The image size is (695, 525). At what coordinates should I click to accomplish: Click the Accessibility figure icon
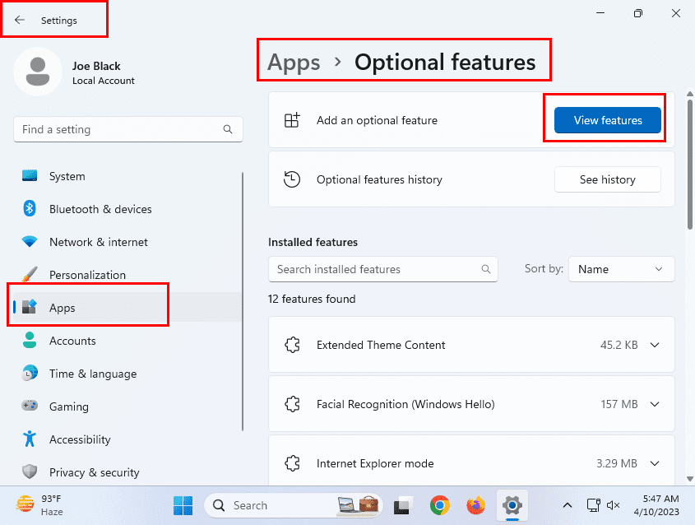click(30, 439)
